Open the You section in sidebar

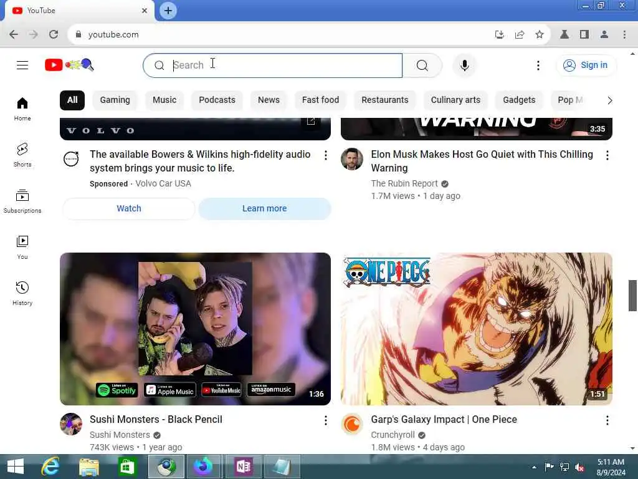click(x=22, y=247)
